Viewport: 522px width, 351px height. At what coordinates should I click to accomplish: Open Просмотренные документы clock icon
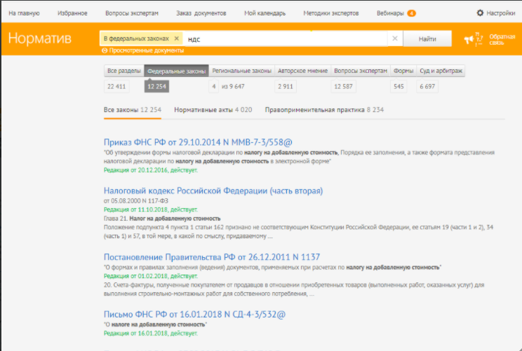(x=105, y=50)
